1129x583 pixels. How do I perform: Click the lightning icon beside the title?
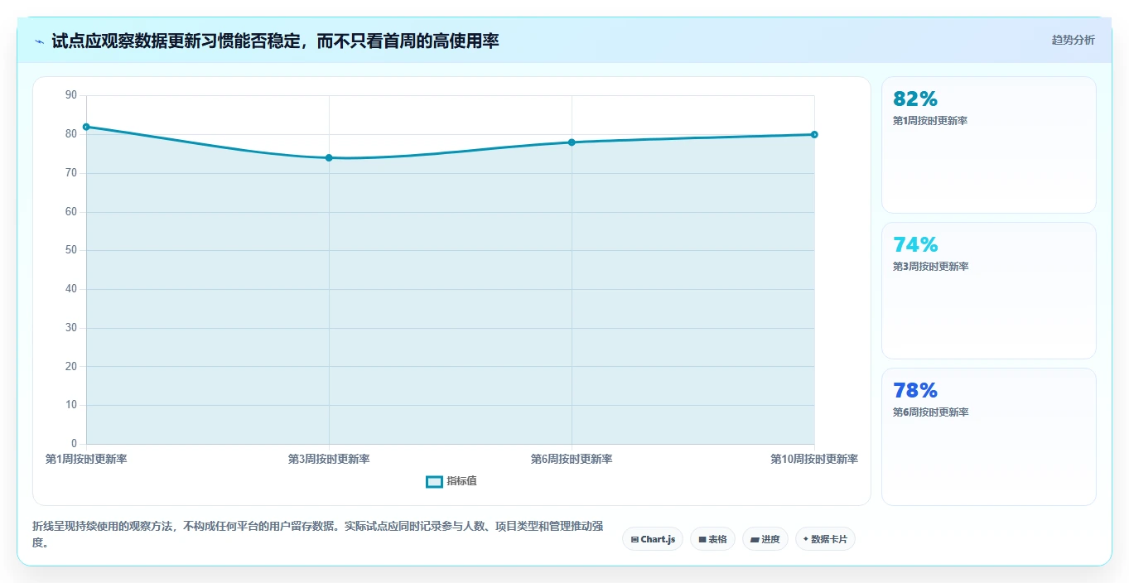point(39,41)
